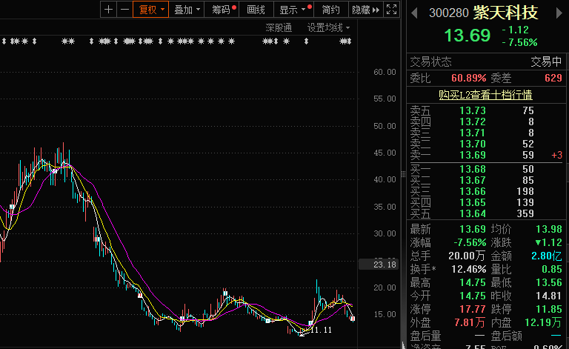
Task: Click 换手 value 12.46%
Action: (468, 269)
